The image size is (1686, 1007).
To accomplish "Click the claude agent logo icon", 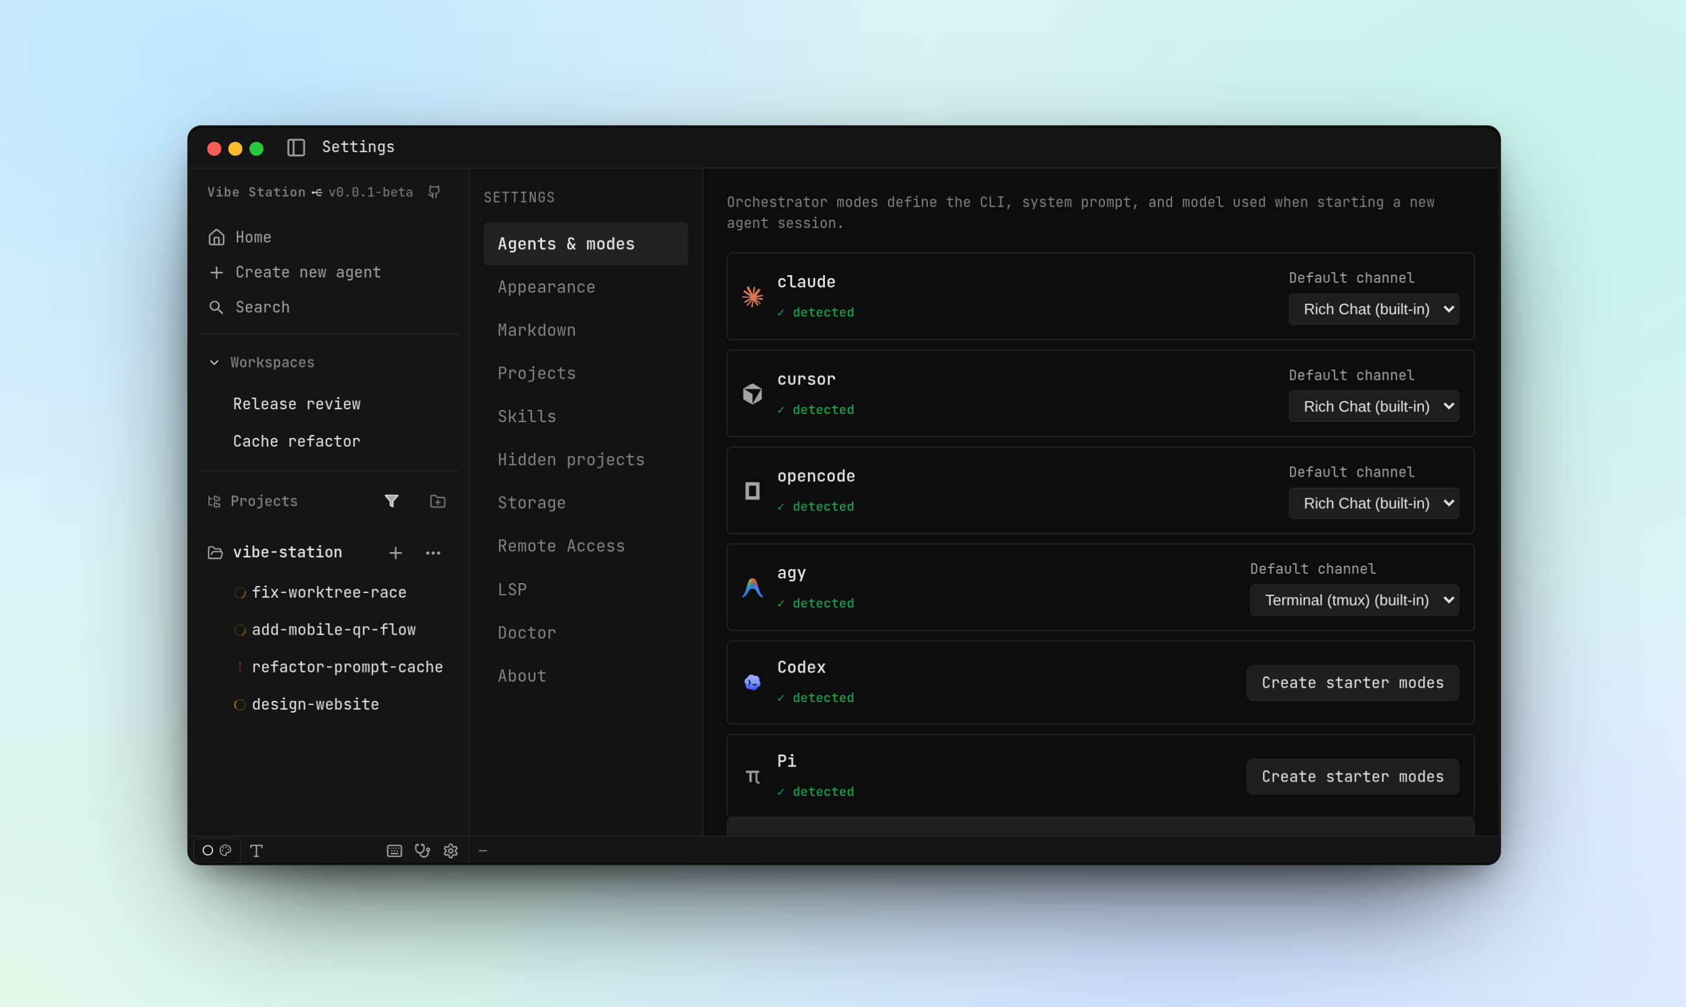I will point(752,296).
